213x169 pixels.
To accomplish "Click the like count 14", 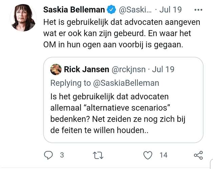I will [163, 155].
